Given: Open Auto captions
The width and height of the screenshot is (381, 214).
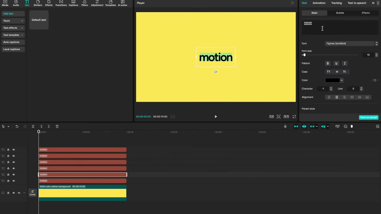Looking at the screenshot, I should (13, 42).
